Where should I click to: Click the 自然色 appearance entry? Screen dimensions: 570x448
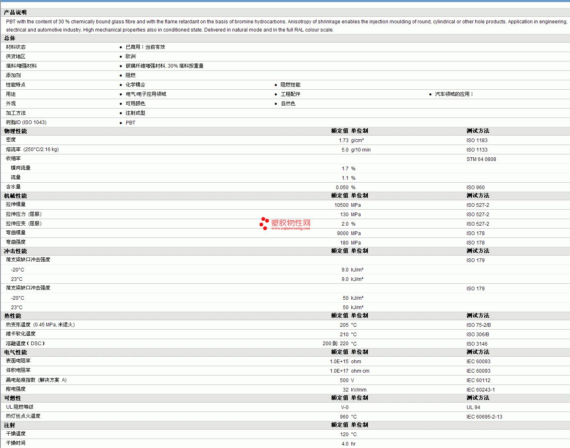tap(288, 104)
